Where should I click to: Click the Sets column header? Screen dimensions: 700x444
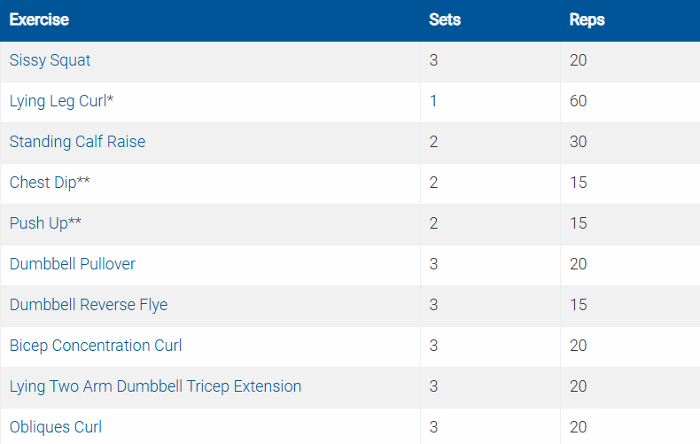pos(445,19)
